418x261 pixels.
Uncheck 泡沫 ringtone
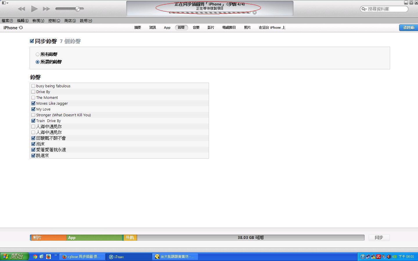coord(33,144)
